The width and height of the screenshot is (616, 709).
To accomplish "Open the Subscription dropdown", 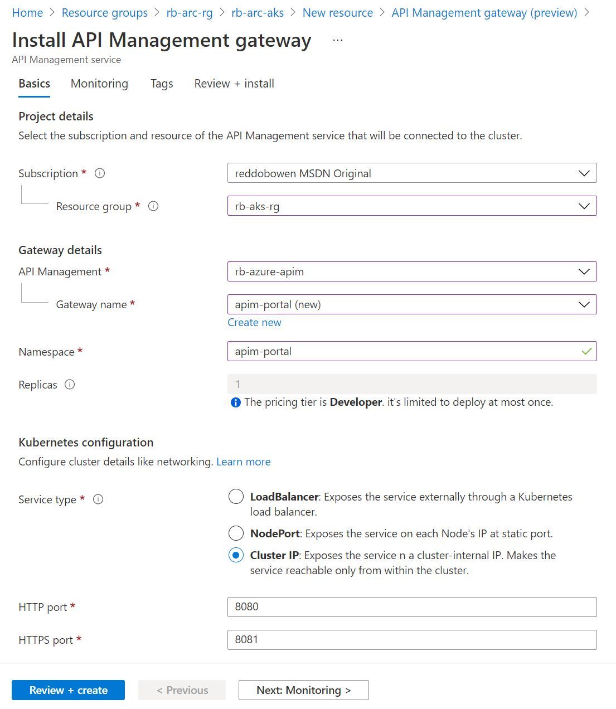I will pos(583,173).
